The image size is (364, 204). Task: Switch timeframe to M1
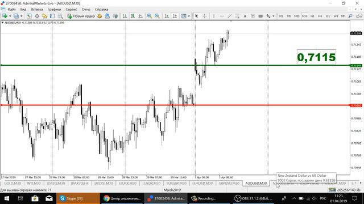(x=281, y=16)
